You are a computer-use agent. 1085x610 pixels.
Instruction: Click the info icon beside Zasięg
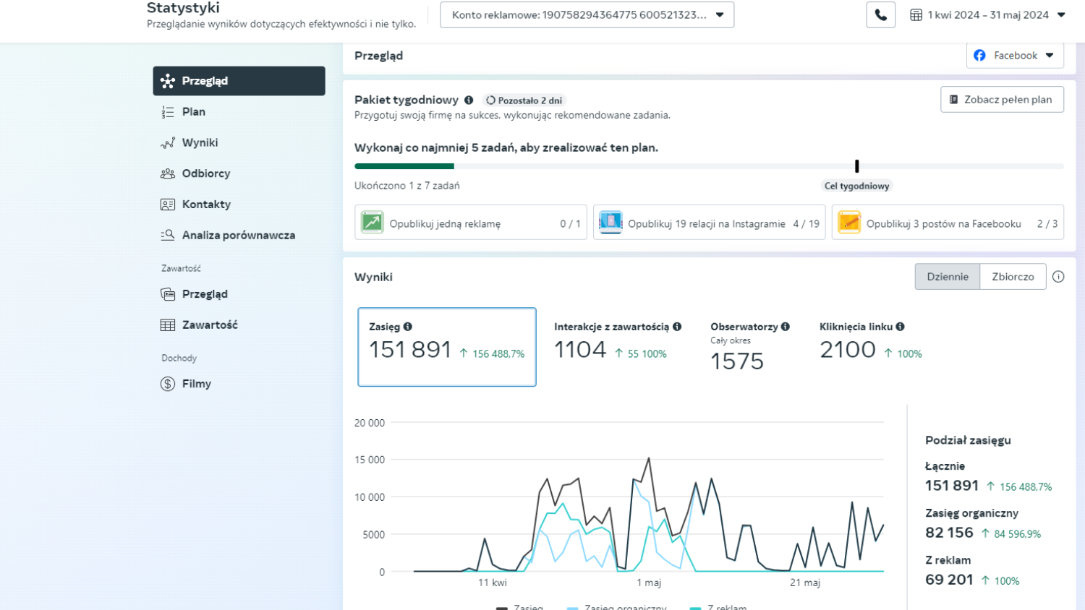pos(408,327)
